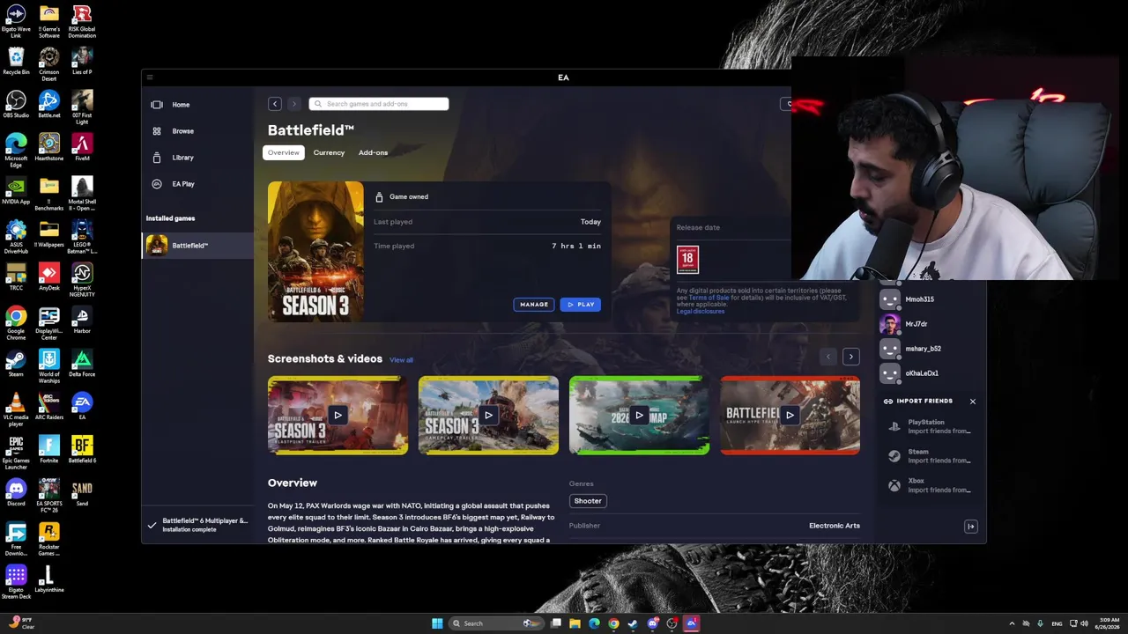Open the View all screenshots link
Viewport: 1128px width, 634px height.
[401, 360]
